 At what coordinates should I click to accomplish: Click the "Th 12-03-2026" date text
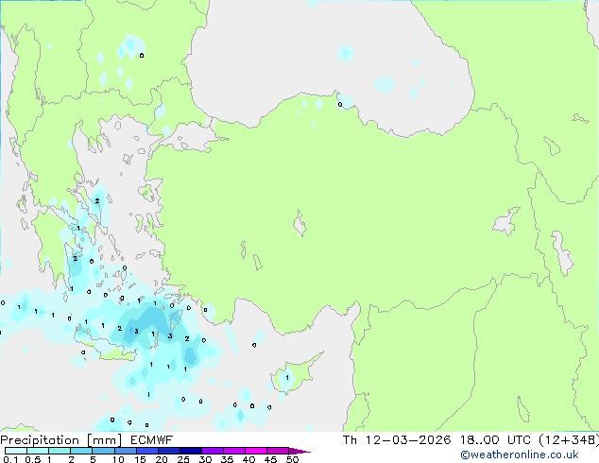coord(397,440)
